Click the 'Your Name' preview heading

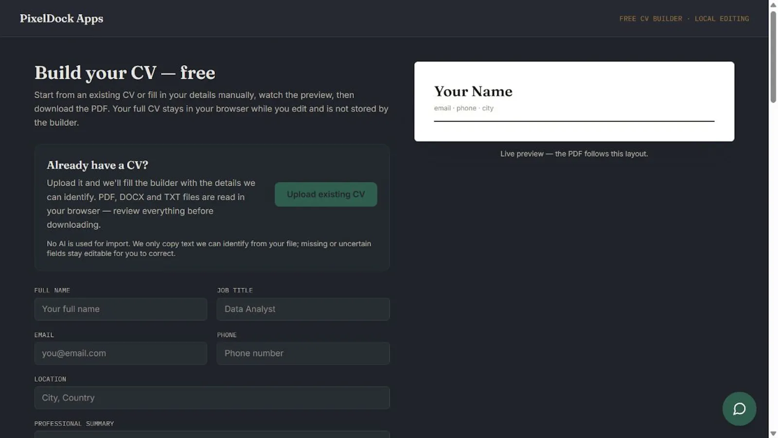pyautogui.click(x=473, y=91)
